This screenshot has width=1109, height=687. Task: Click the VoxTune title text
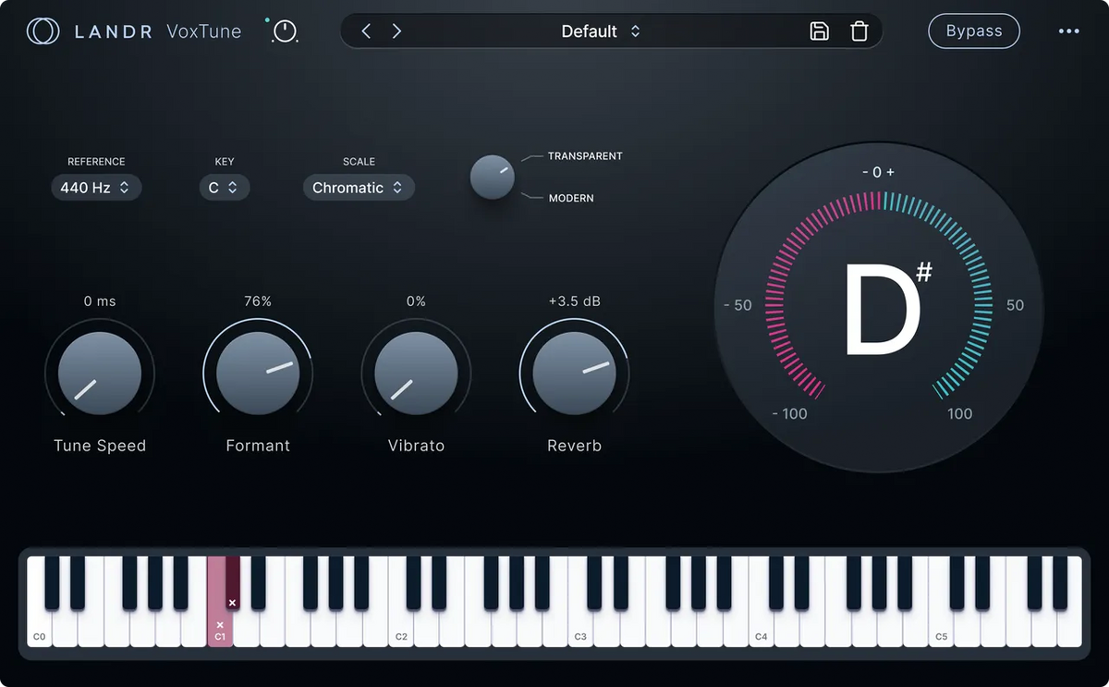[202, 31]
